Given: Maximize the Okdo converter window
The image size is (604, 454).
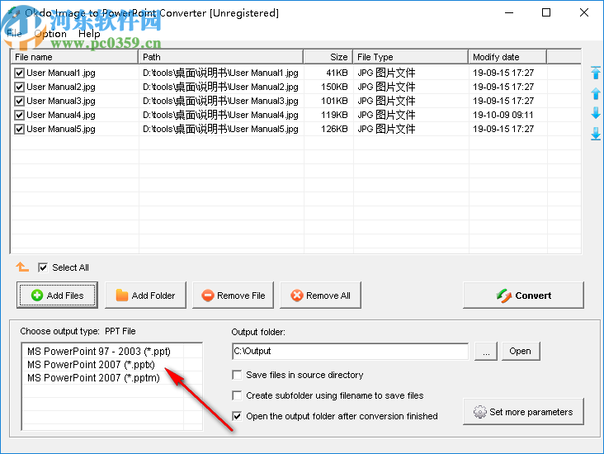Looking at the screenshot, I should pyautogui.click(x=546, y=12).
